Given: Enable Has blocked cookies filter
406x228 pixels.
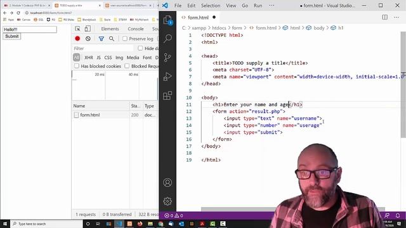Looking at the screenshot, I should (77, 66).
